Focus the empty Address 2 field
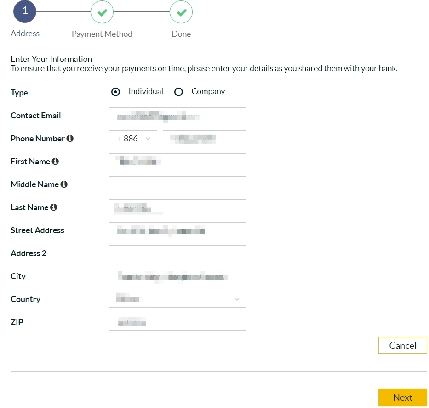Viewport: 429px width, 408px height. pyautogui.click(x=177, y=253)
